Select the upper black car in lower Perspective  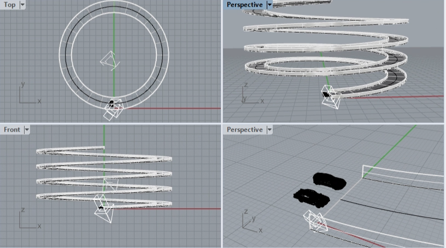pos(329,181)
